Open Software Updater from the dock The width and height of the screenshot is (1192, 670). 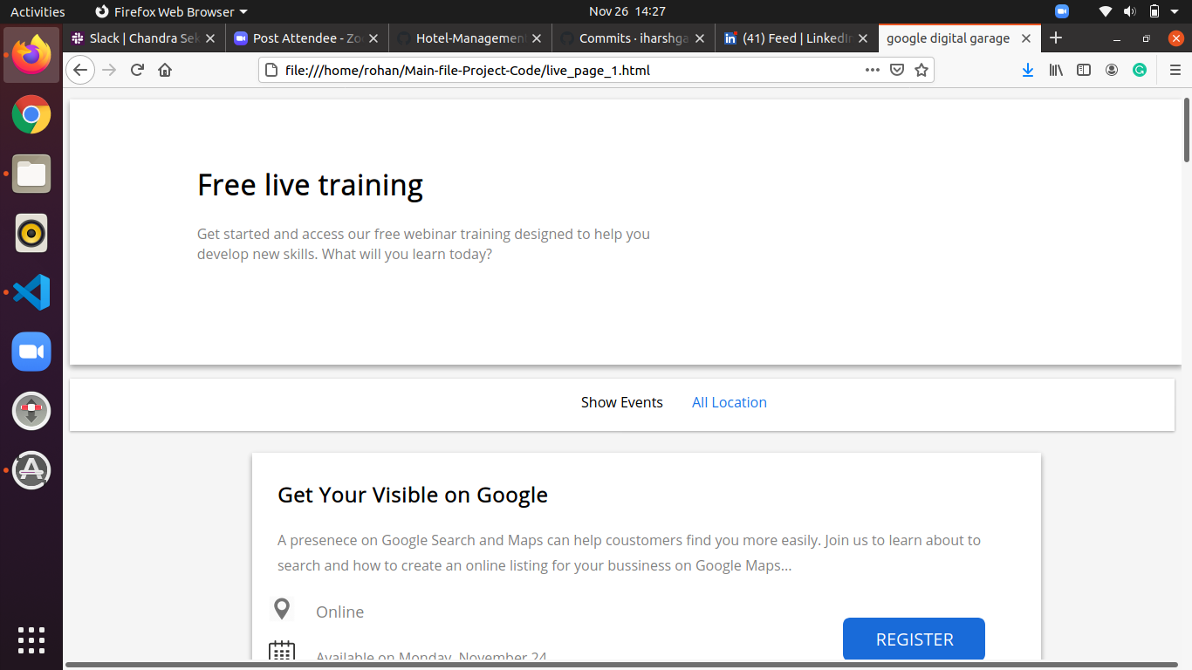tap(31, 470)
